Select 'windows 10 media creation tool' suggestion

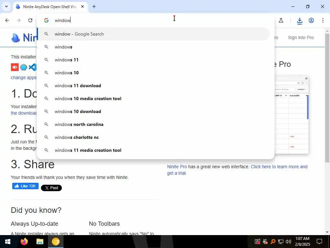point(153,98)
